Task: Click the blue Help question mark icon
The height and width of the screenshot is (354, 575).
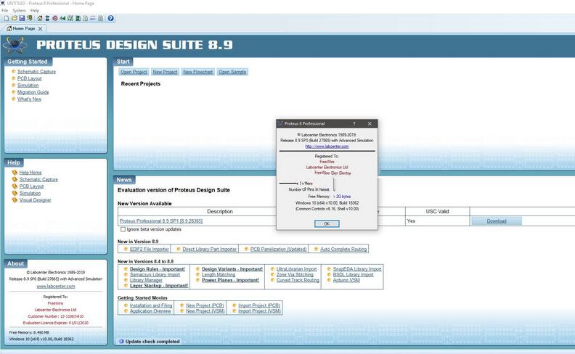Action: click(x=111, y=18)
